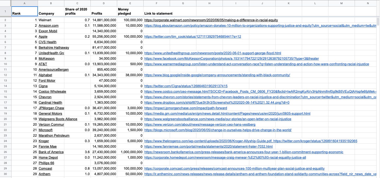Select AT&T pledge 500,000
The width and height of the screenshot is (380, 178).
coord(130,64)
